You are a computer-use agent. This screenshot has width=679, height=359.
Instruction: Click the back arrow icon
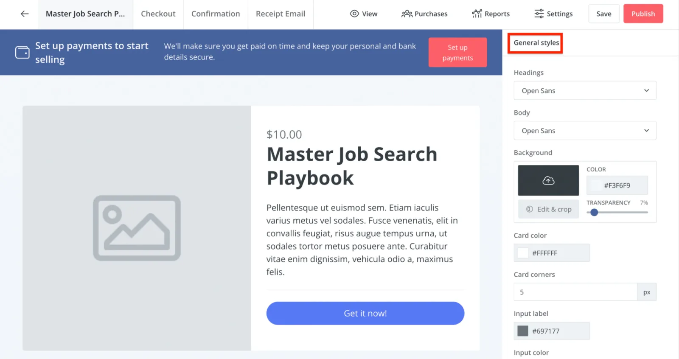click(25, 14)
